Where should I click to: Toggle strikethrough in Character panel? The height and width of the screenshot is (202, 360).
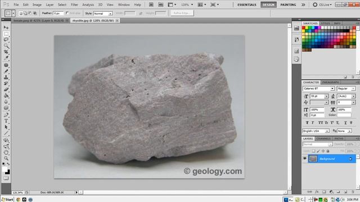351,123
